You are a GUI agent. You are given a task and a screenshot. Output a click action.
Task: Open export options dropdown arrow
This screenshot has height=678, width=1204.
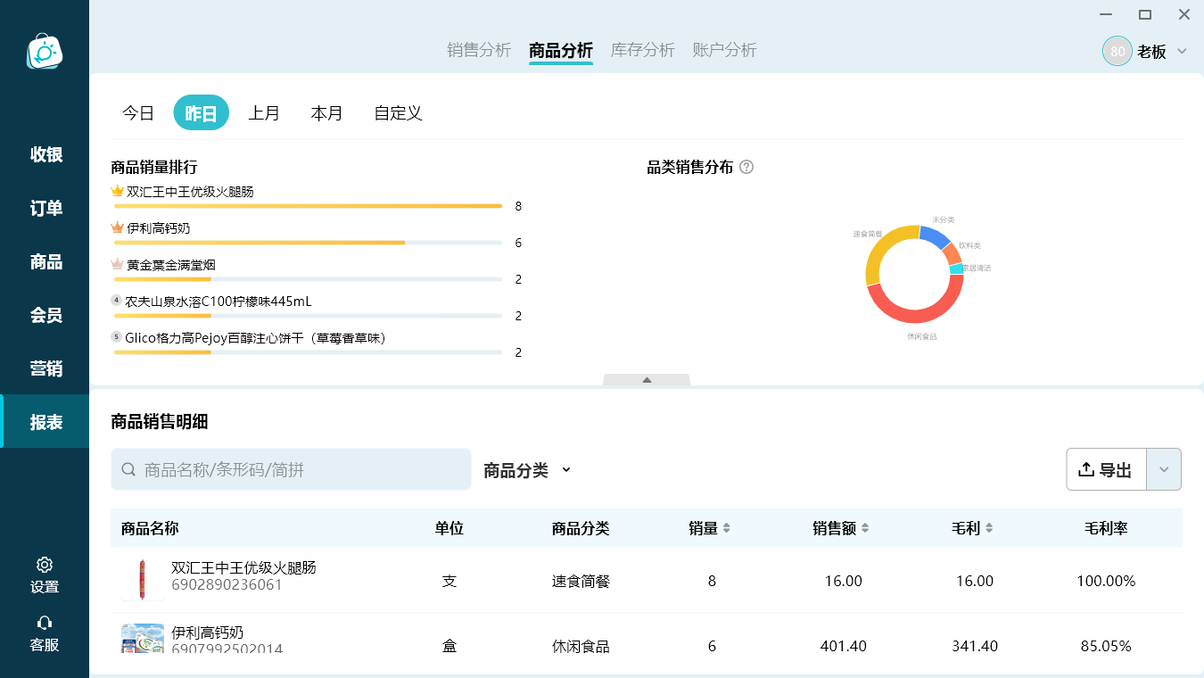(1164, 469)
